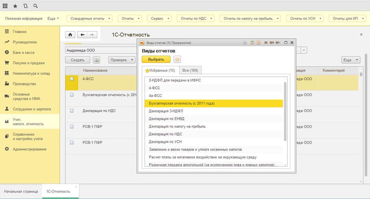The image size is (370, 199).
Task: Click the refresh icon next to Создать
Action: pos(96,60)
